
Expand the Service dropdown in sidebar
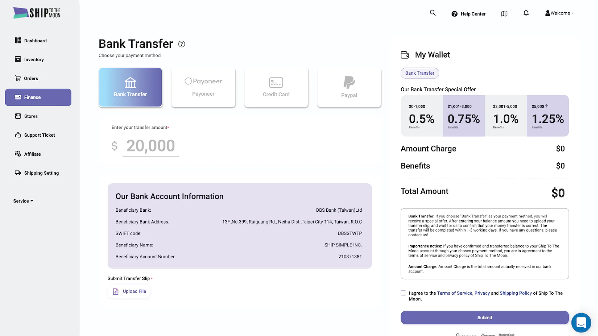click(x=24, y=201)
